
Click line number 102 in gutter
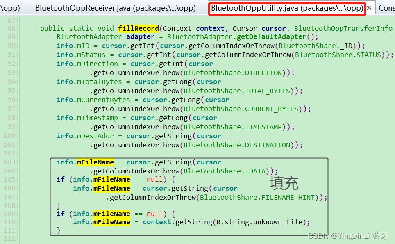[11, 153]
